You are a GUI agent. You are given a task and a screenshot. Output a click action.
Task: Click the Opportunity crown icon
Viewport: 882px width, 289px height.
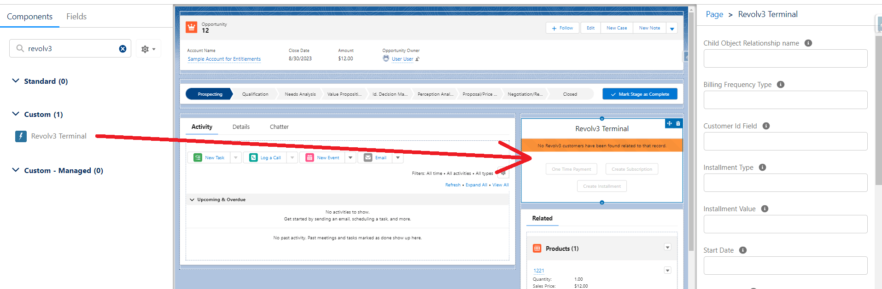point(191,28)
